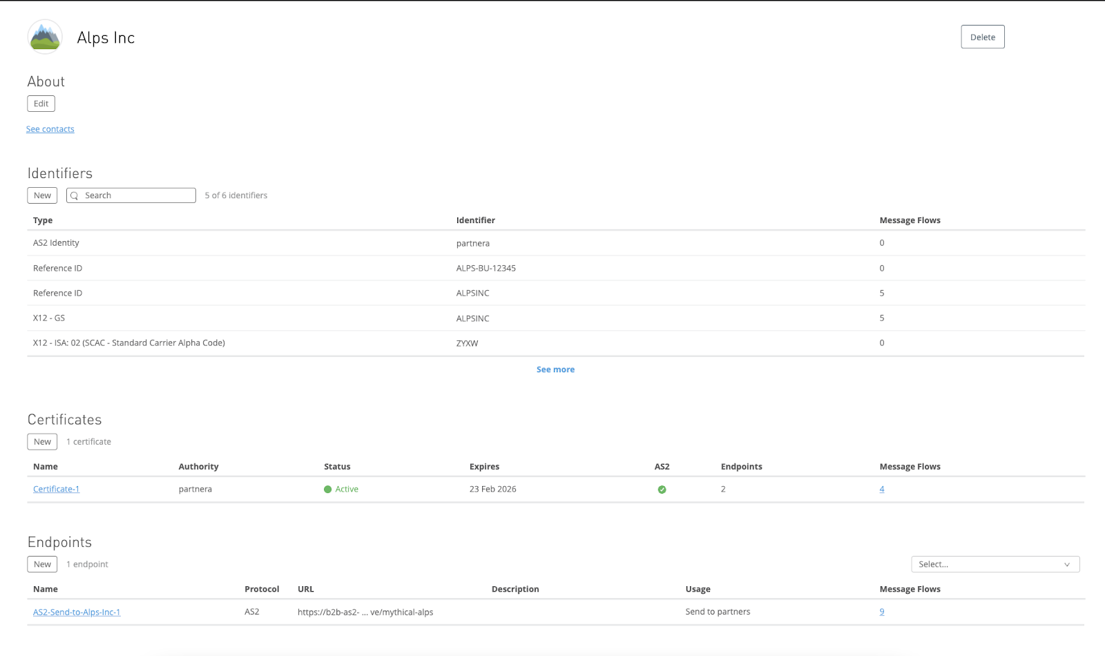The image size is (1105, 656).
Task: Click the Protocol column header
Action: click(262, 589)
